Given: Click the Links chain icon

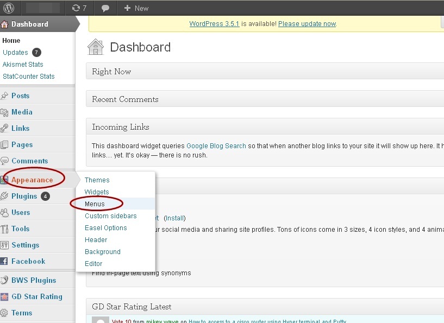Looking at the screenshot, I should pyautogui.click(x=4, y=129).
